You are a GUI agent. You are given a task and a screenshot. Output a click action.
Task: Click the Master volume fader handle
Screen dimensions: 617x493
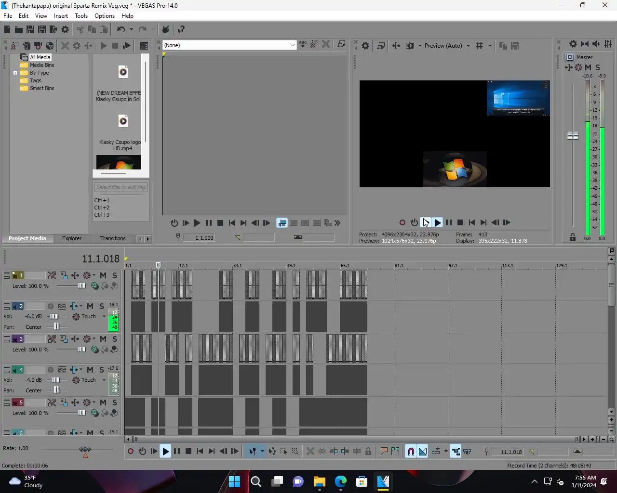click(573, 136)
